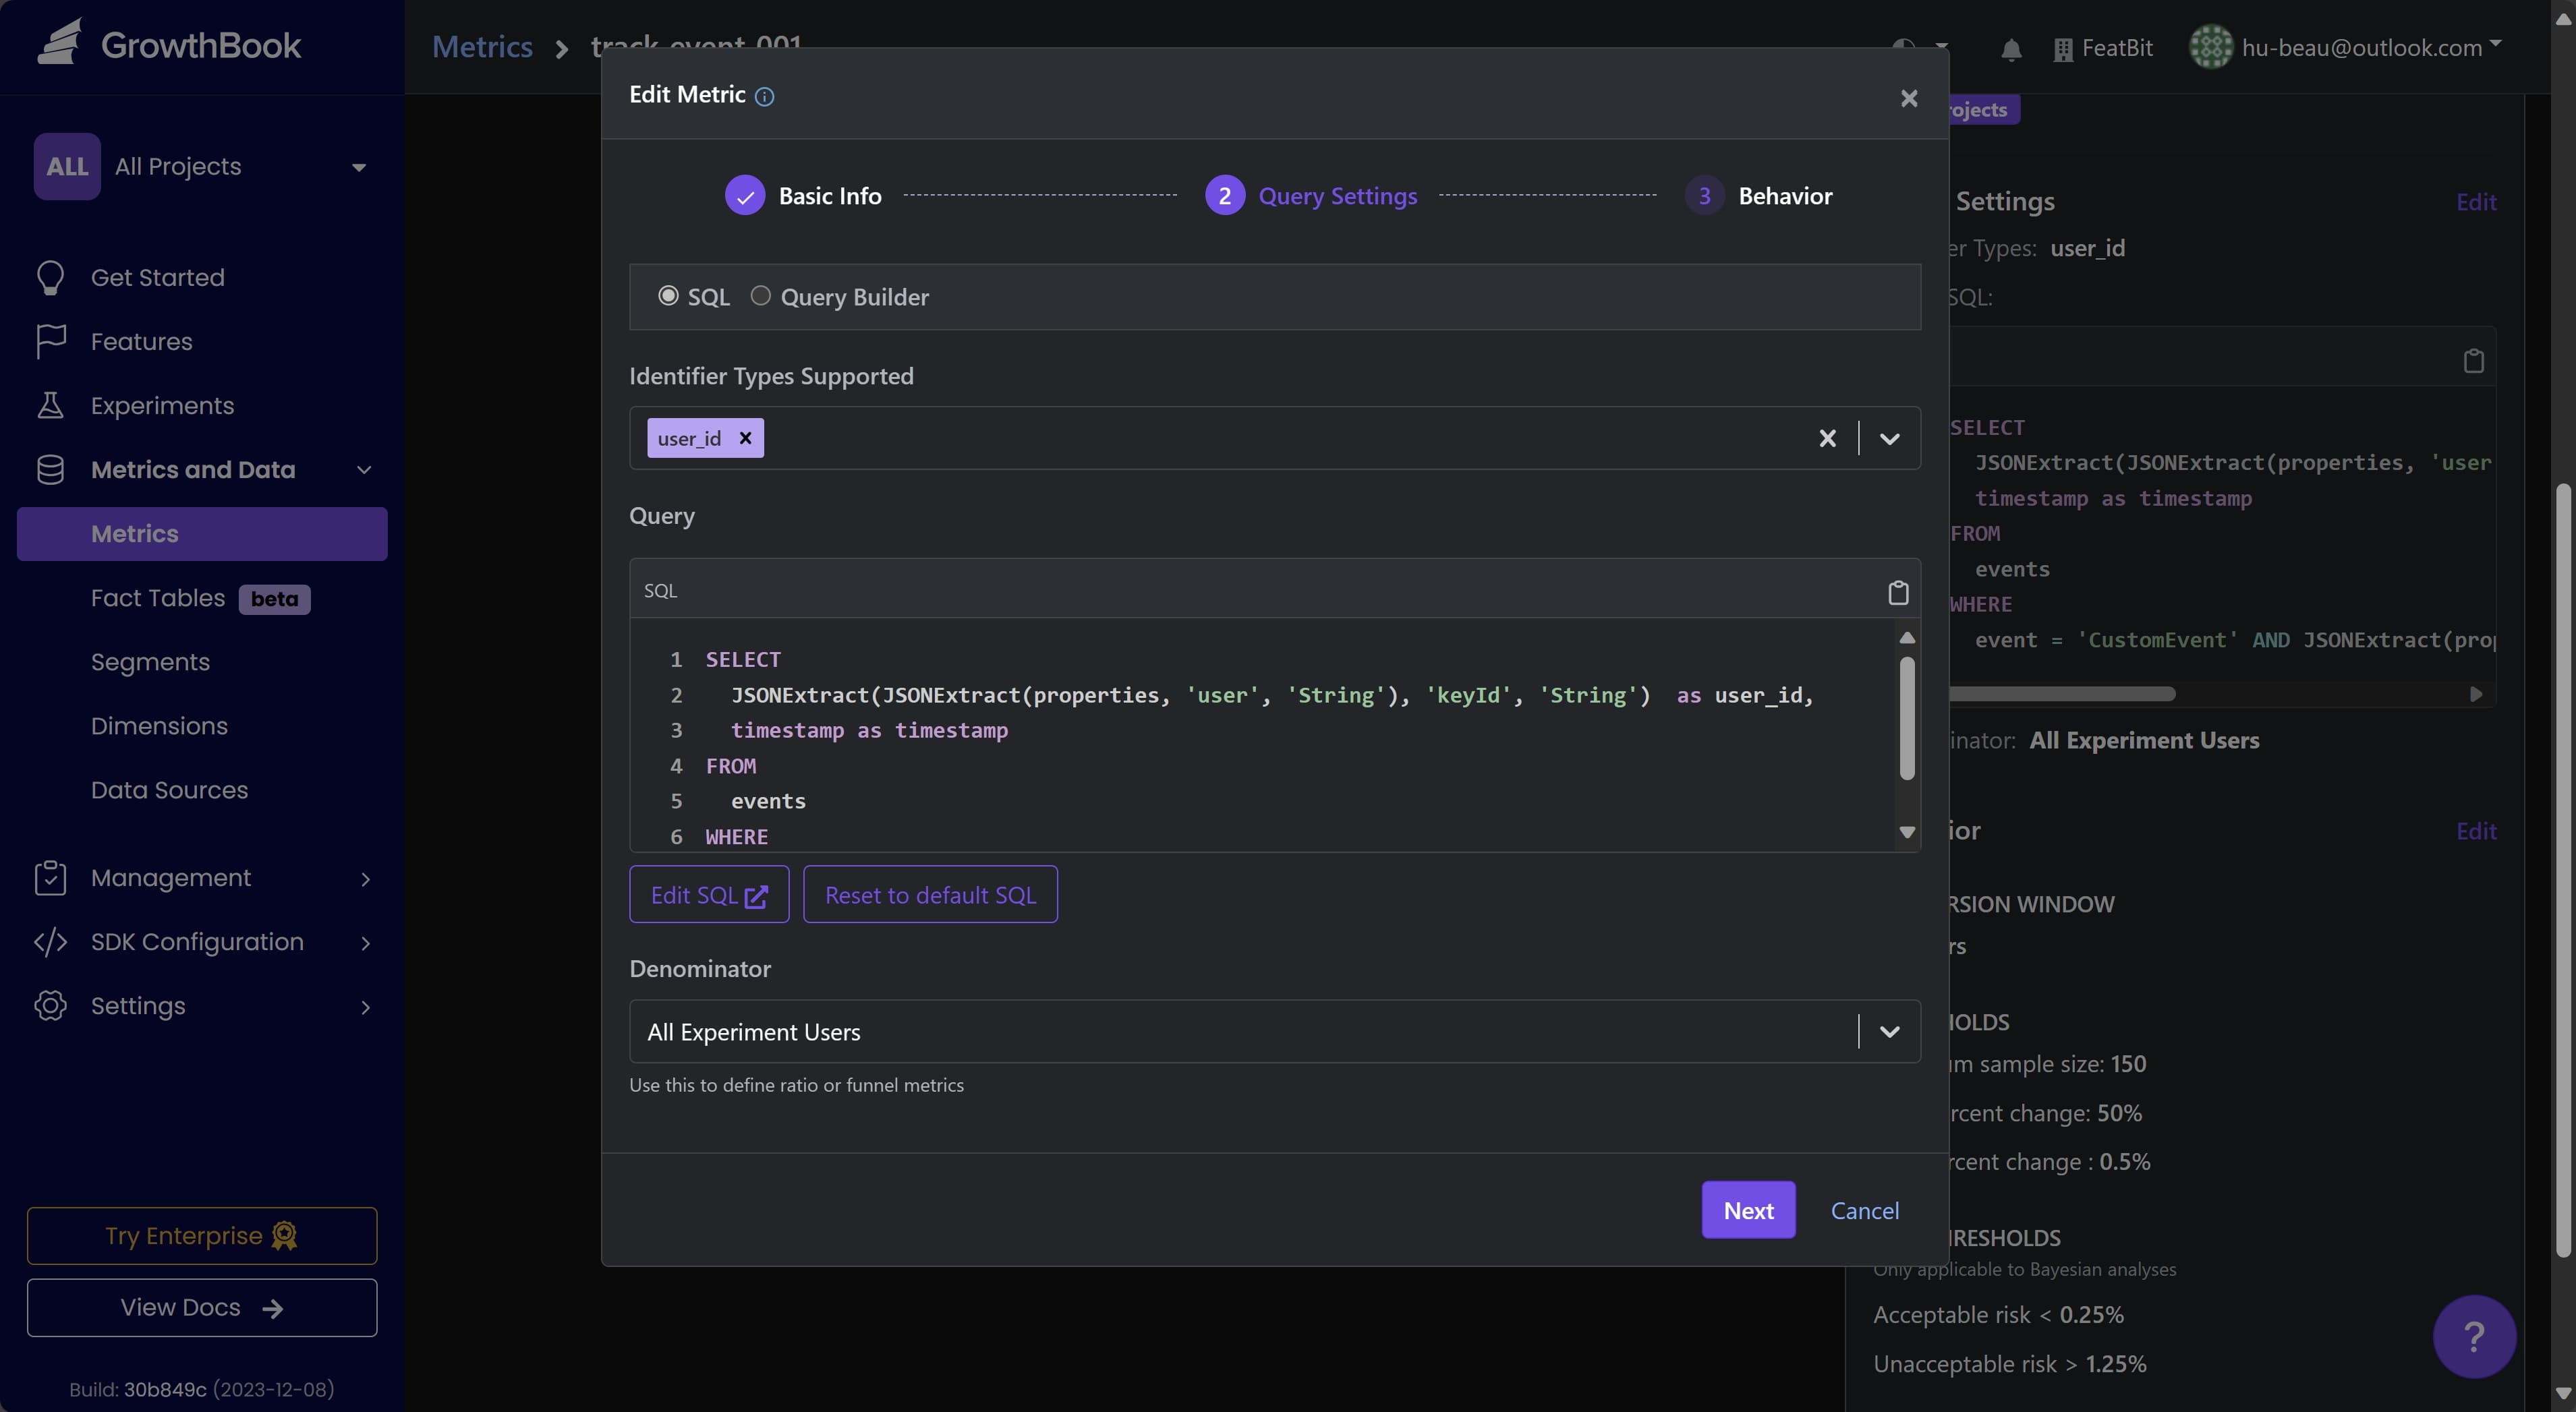
Task: Click the SQL editor vertical scrollbar
Action: [x=1907, y=720]
